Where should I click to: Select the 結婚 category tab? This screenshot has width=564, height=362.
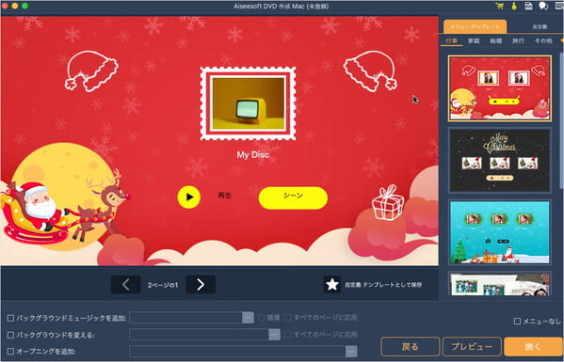[495, 41]
